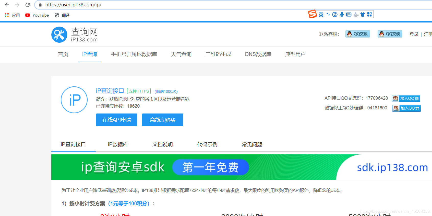Open Sogou emoji smiley panel

(335, 15)
